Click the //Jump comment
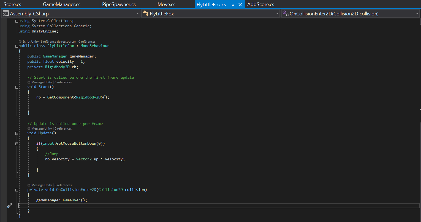This screenshot has width=421, height=222. coord(52,154)
